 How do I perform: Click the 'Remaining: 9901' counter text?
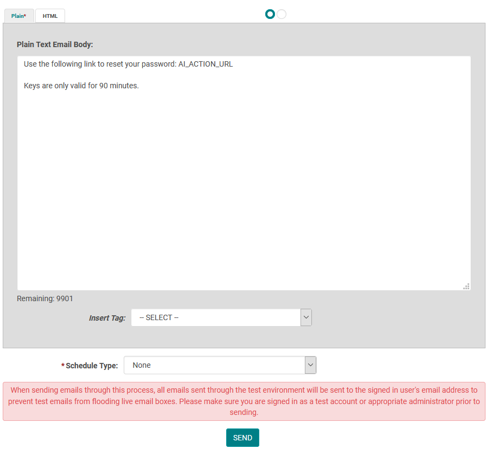(x=45, y=298)
